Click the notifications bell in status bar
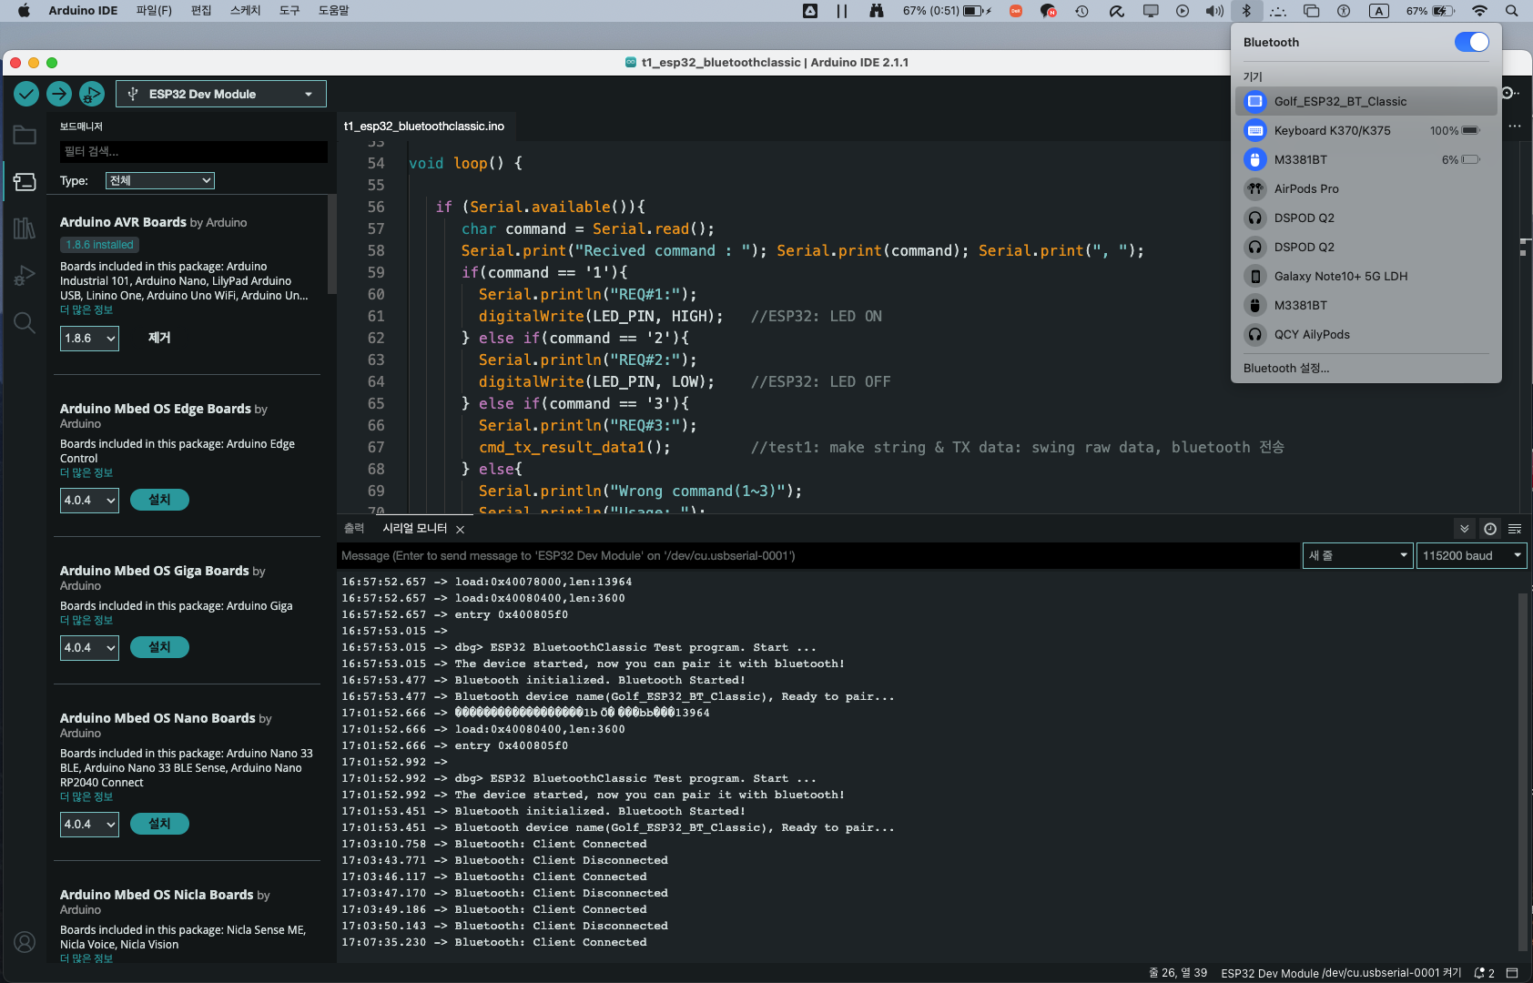This screenshot has width=1533, height=983. (1484, 973)
